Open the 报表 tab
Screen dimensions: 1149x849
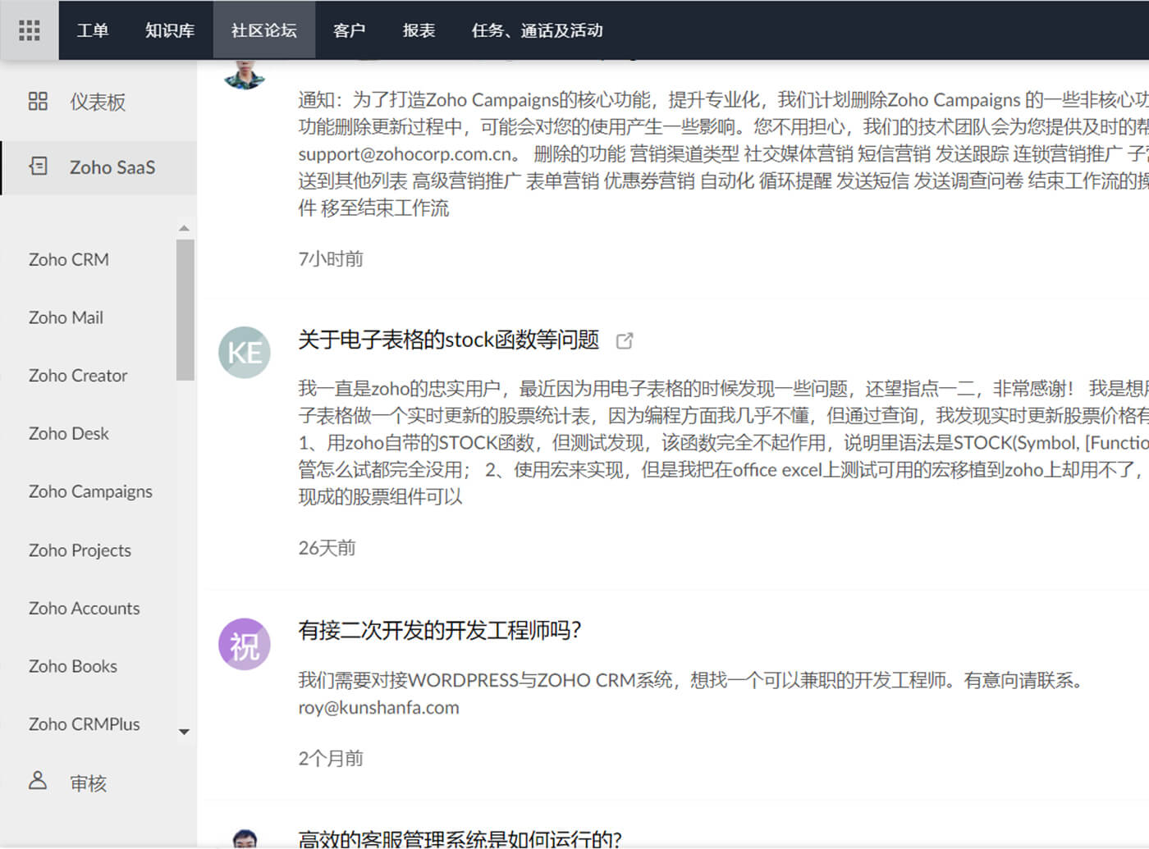pyautogui.click(x=419, y=30)
